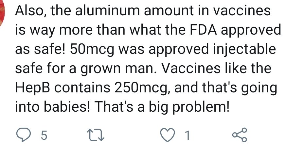Open the author's red profile avatar
The width and height of the screenshot is (286, 158).
pyautogui.click(x=3, y=13)
